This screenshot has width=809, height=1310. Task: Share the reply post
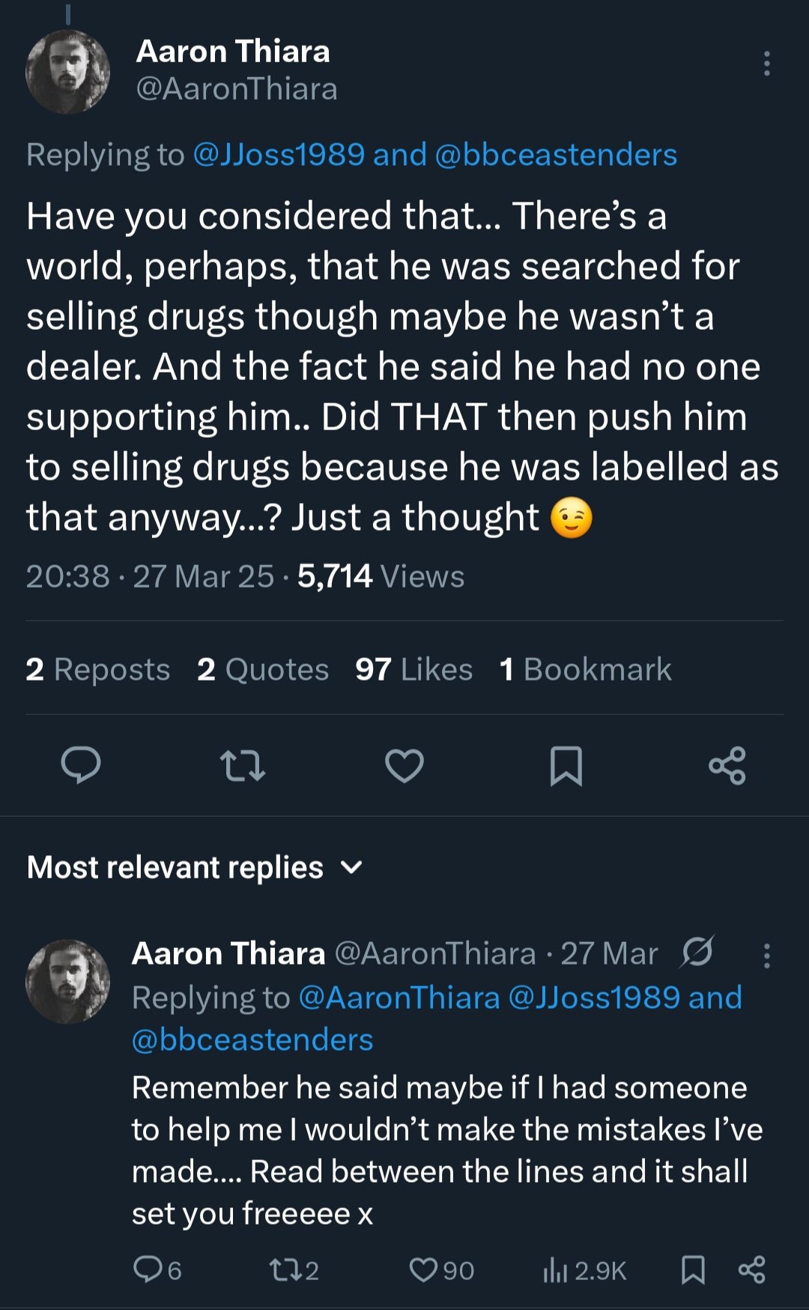tap(751, 1270)
